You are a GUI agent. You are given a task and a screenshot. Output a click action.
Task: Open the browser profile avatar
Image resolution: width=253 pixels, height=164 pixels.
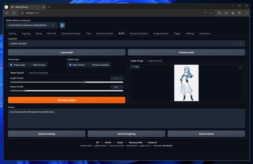pyautogui.click(x=6, y=7)
